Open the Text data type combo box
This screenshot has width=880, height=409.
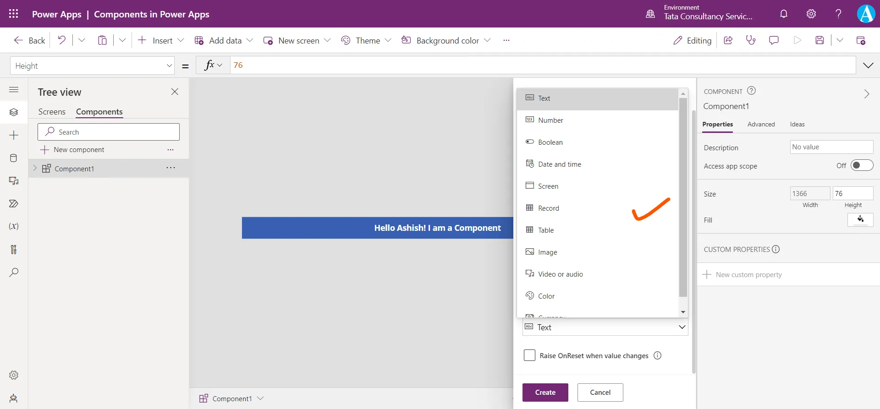(605, 327)
